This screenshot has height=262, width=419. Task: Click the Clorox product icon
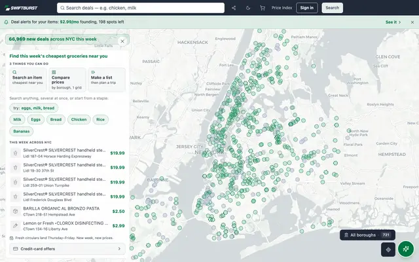click(16, 226)
